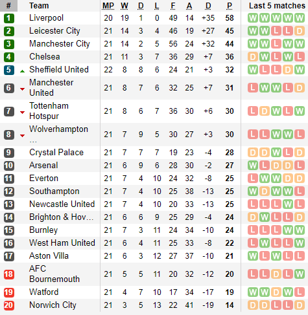The height and width of the screenshot is (315, 308).
Task: Open the Arsenal team link
Action: point(43,166)
